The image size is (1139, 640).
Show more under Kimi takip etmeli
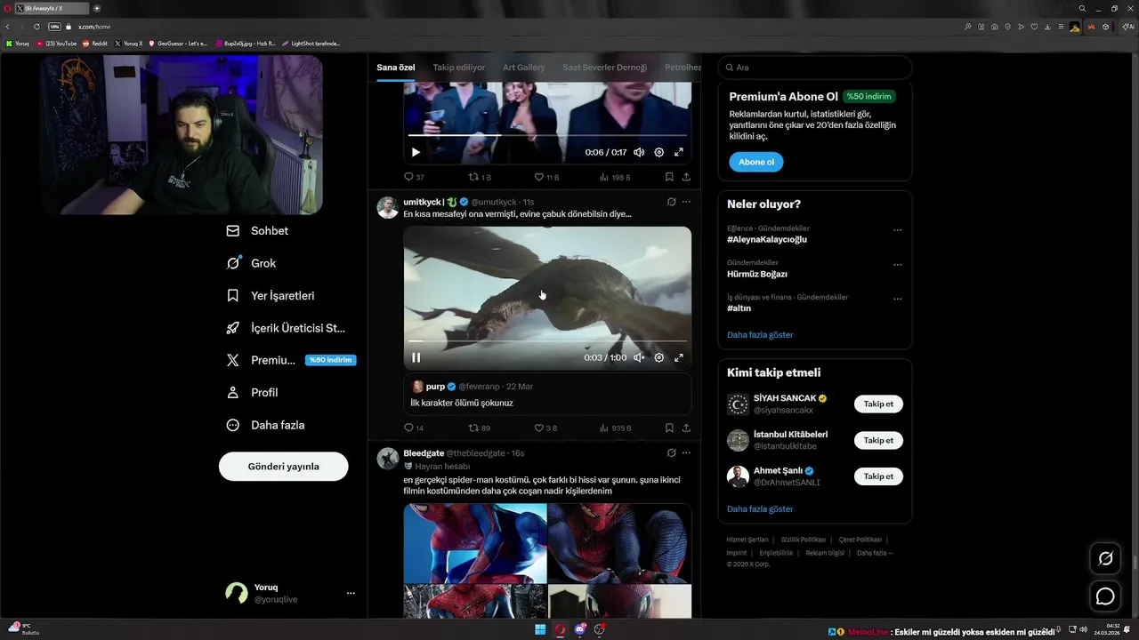click(760, 509)
